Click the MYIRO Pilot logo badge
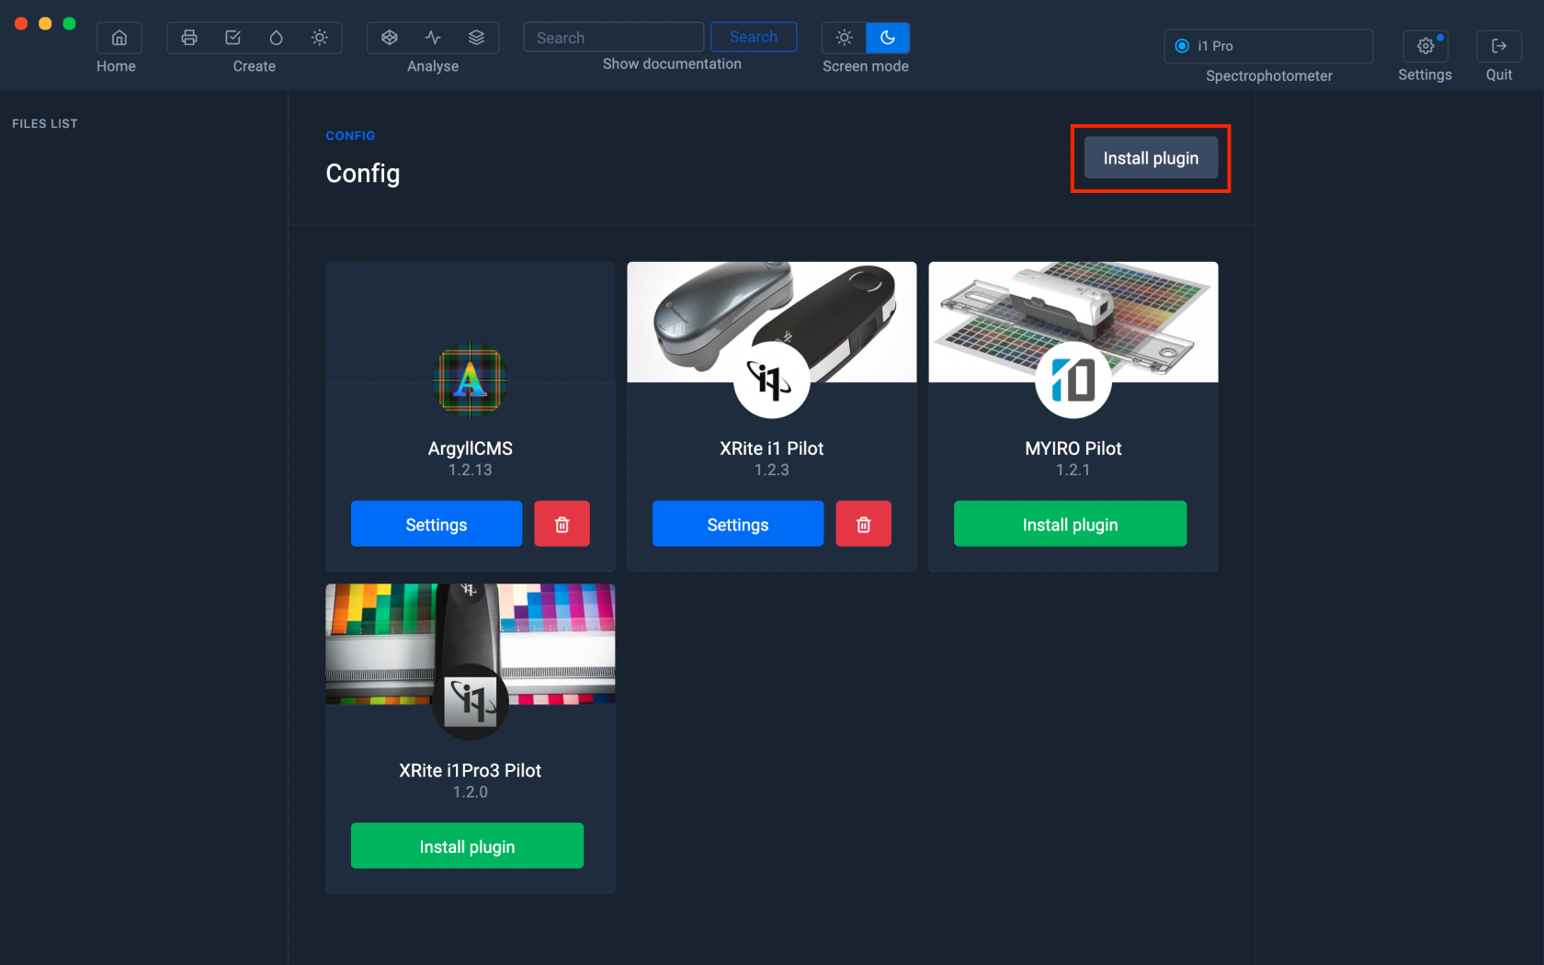Image resolution: width=1544 pixels, height=965 pixels. click(x=1073, y=380)
